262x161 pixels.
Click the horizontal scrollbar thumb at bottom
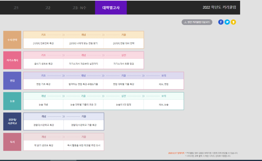[63, 160]
